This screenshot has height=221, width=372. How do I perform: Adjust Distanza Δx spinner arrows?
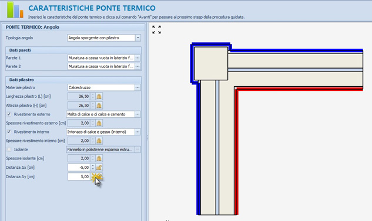[93, 168]
